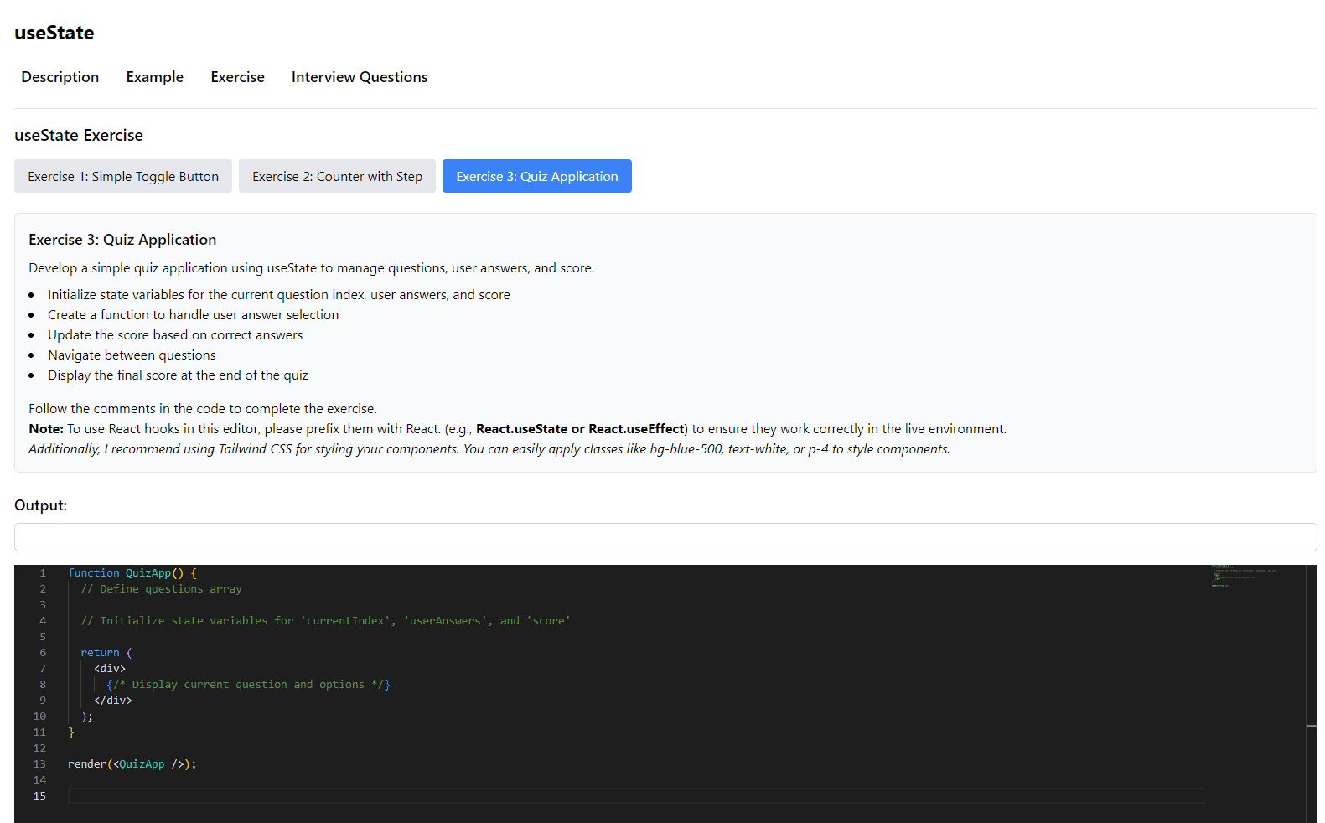Select the Exercise tab
This screenshot has width=1325, height=823.
237,77
